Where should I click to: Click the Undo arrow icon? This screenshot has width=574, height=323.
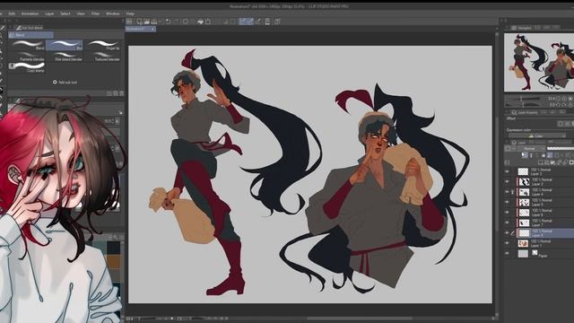coord(168,22)
